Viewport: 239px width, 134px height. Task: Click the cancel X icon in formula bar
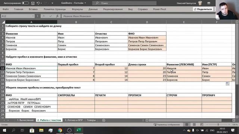click(x=44, y=16)
